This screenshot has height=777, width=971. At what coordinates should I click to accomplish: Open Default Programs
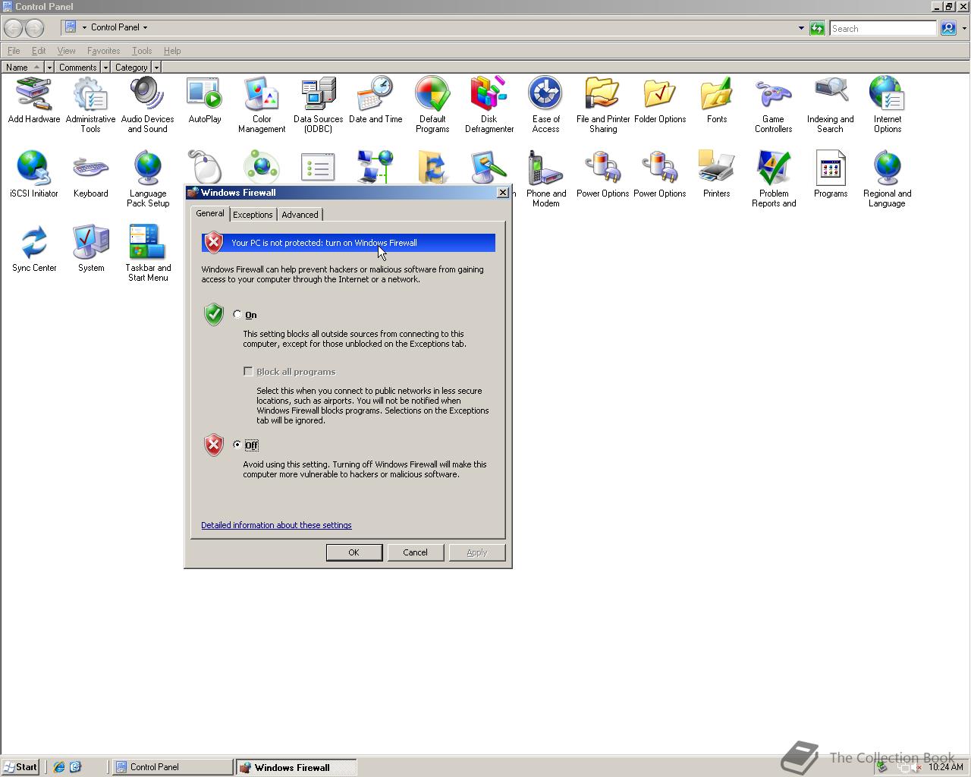coord(432,105)
